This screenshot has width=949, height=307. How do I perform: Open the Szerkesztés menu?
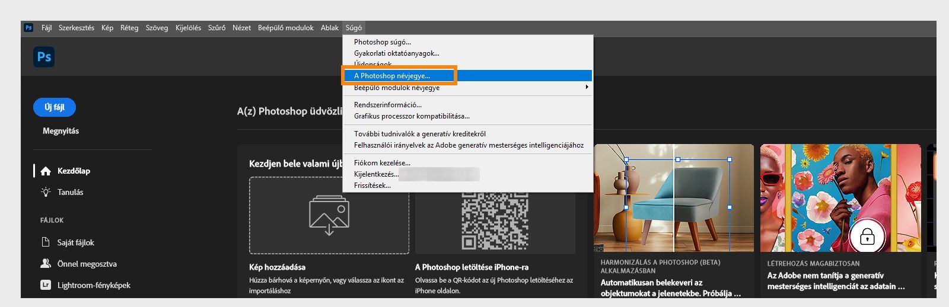77,28
